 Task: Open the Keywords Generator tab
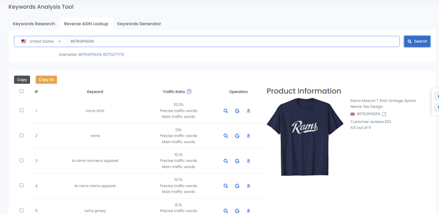139,24
